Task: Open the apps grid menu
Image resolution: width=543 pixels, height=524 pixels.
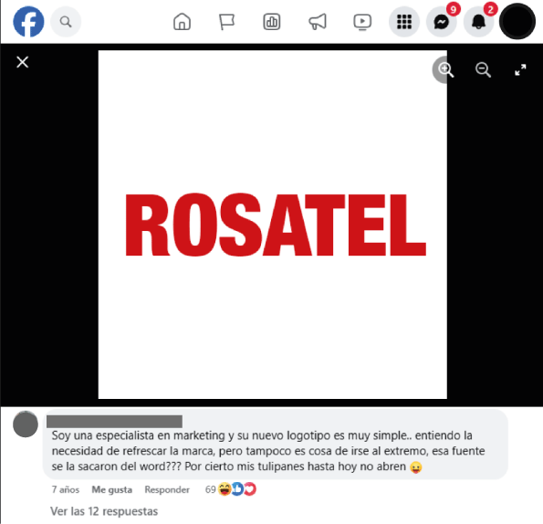Action: (x=404, y=22)
